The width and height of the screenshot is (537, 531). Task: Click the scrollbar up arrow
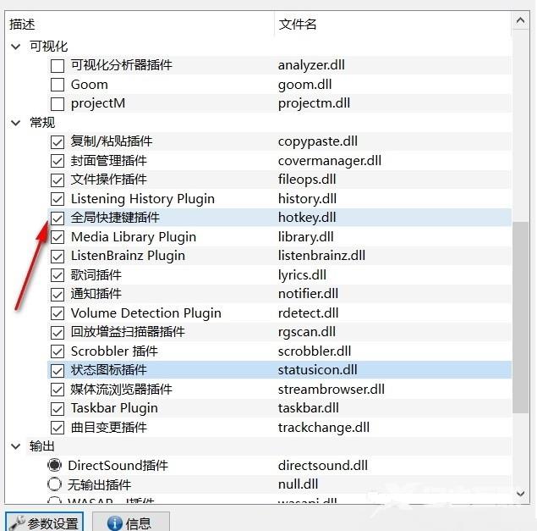pyautogui.click(x=520, y=20)
